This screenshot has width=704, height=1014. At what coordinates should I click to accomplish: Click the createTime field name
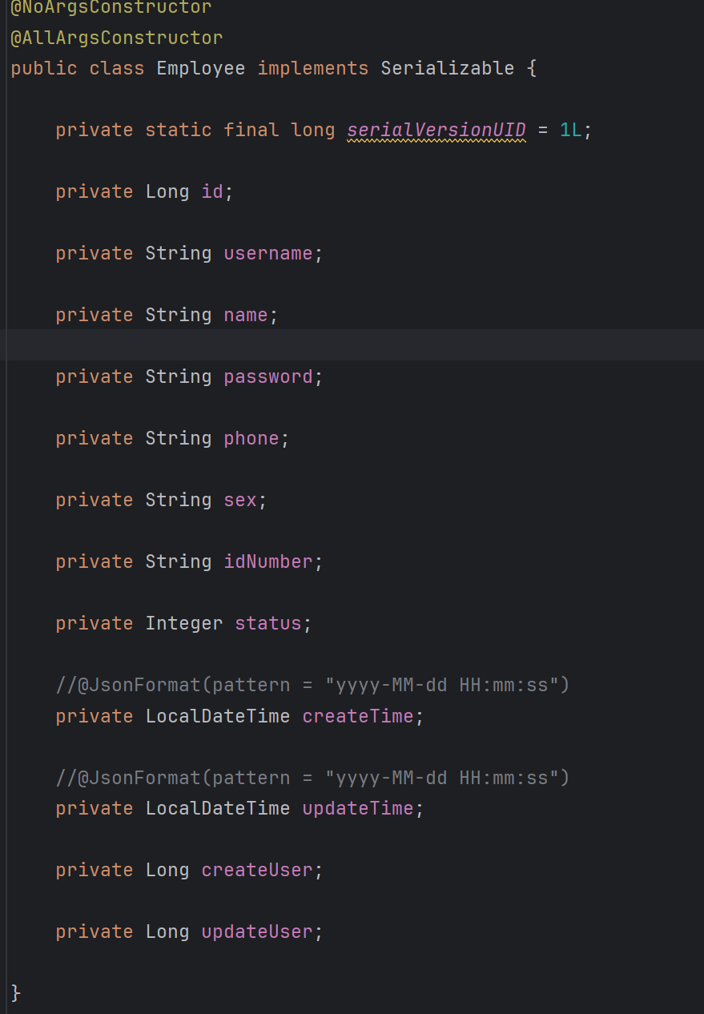point(358,715)
